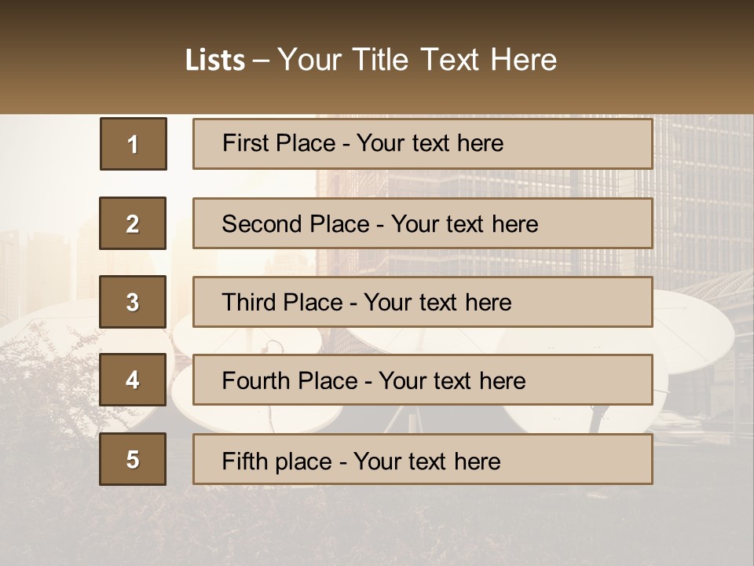Click the First Place text bar

423,144
